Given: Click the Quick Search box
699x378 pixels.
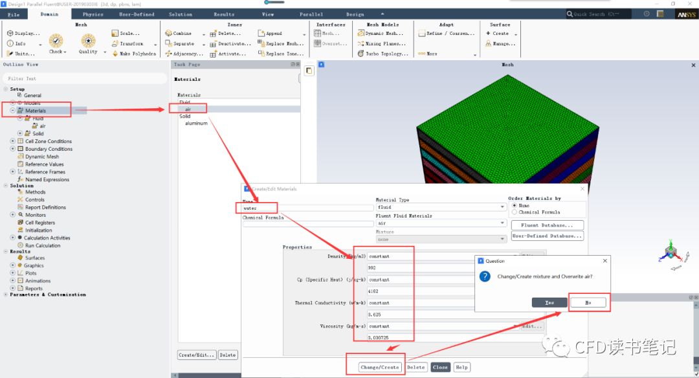Looking at the screenshot, I should [599, 14].
